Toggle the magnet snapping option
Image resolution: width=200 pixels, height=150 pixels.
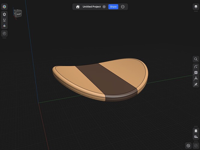(4, 14)
